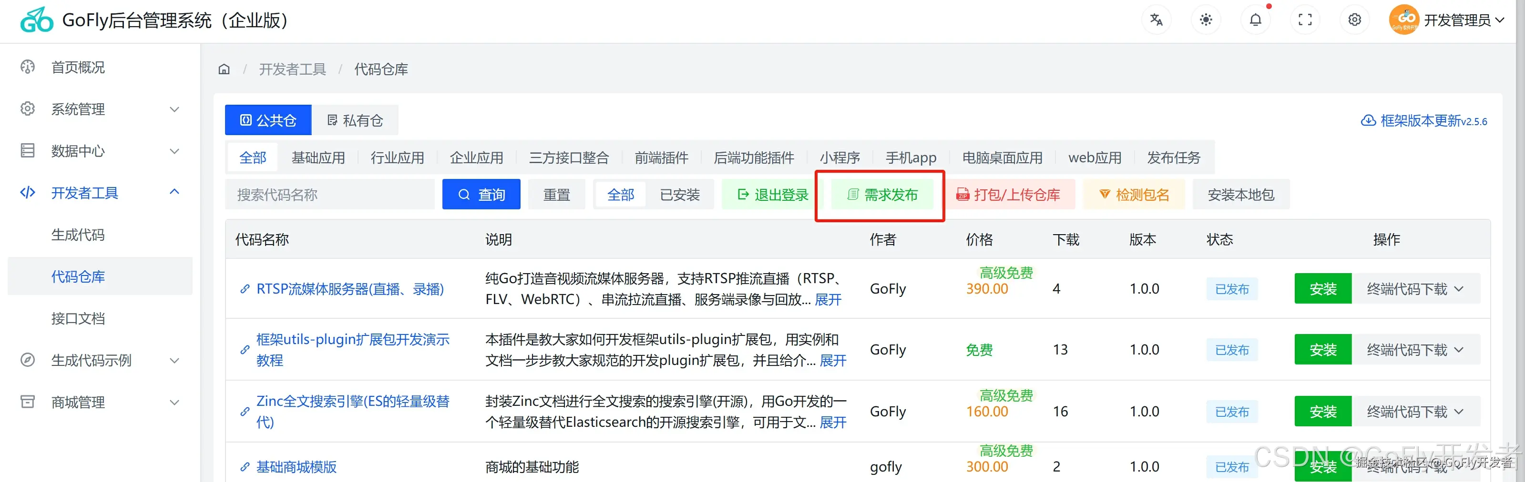Image resolution: width=1525 pixels, height=482 pixels.
Task: Expand the 系统管理 menu chevron
Action: (174, 109)
